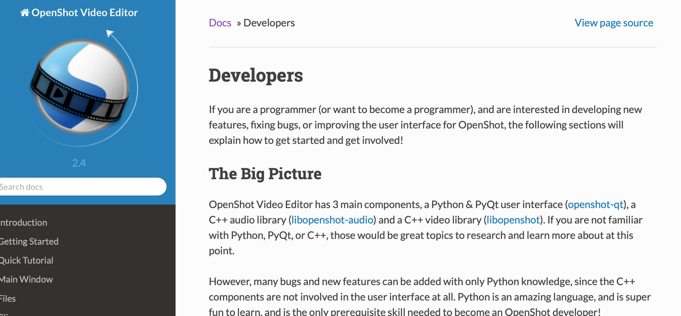Click the Developers text in the breadcrumb
This screenshot has height=316, width=681.
269,23
